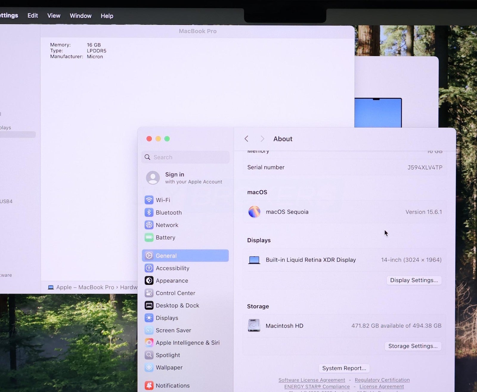The width and height of the screenshot is (477, 392).
Task: Open Notifications settings
Action: (172, 385)
